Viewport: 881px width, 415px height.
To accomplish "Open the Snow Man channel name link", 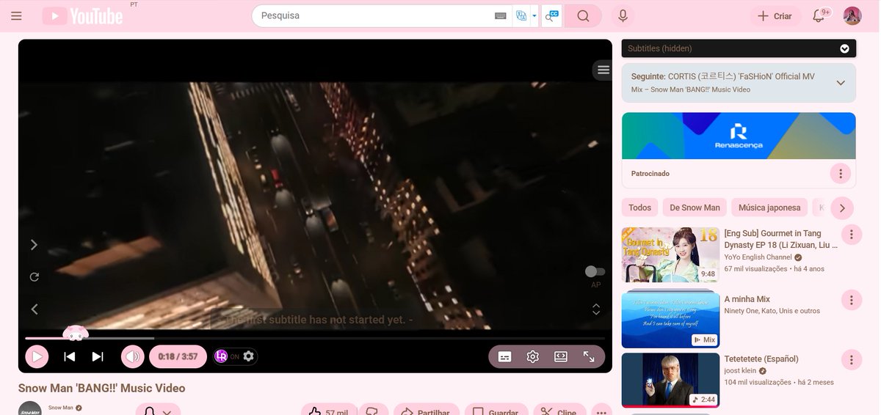I will coord(61,408).
